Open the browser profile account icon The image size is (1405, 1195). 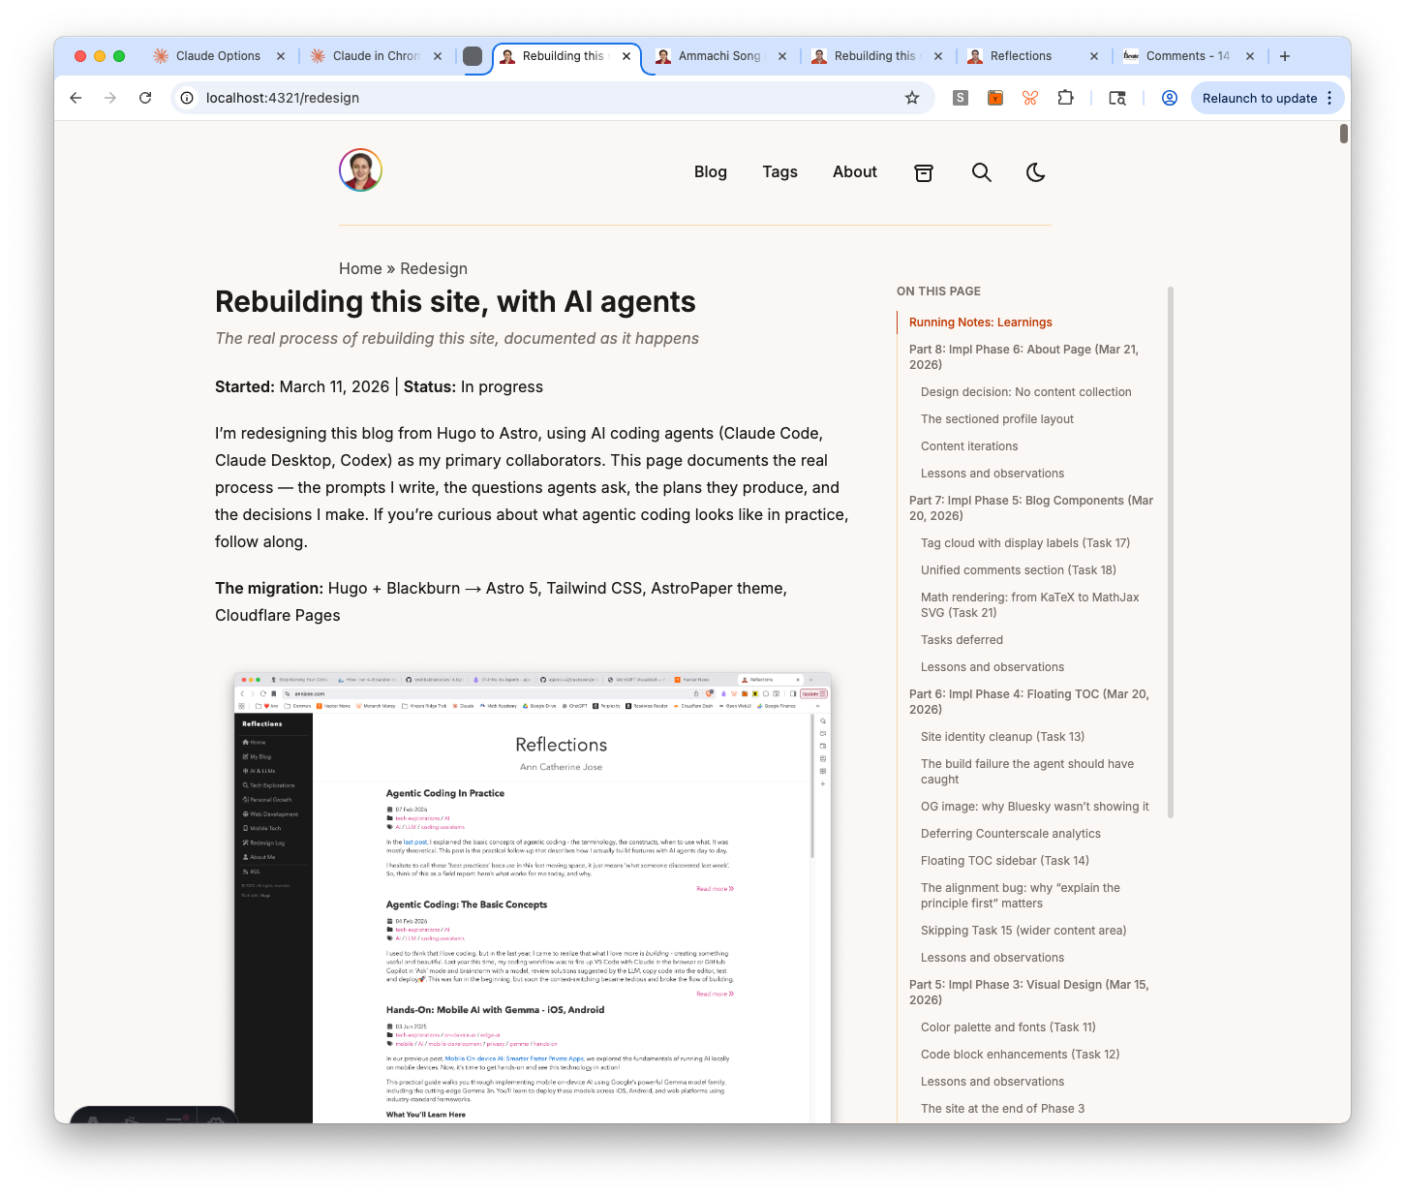pyautogui.click(x=1169, y=98)
